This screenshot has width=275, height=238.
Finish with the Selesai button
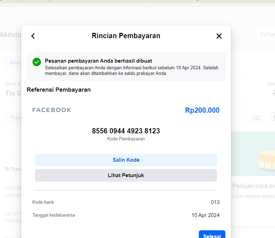tap(212, 235)
